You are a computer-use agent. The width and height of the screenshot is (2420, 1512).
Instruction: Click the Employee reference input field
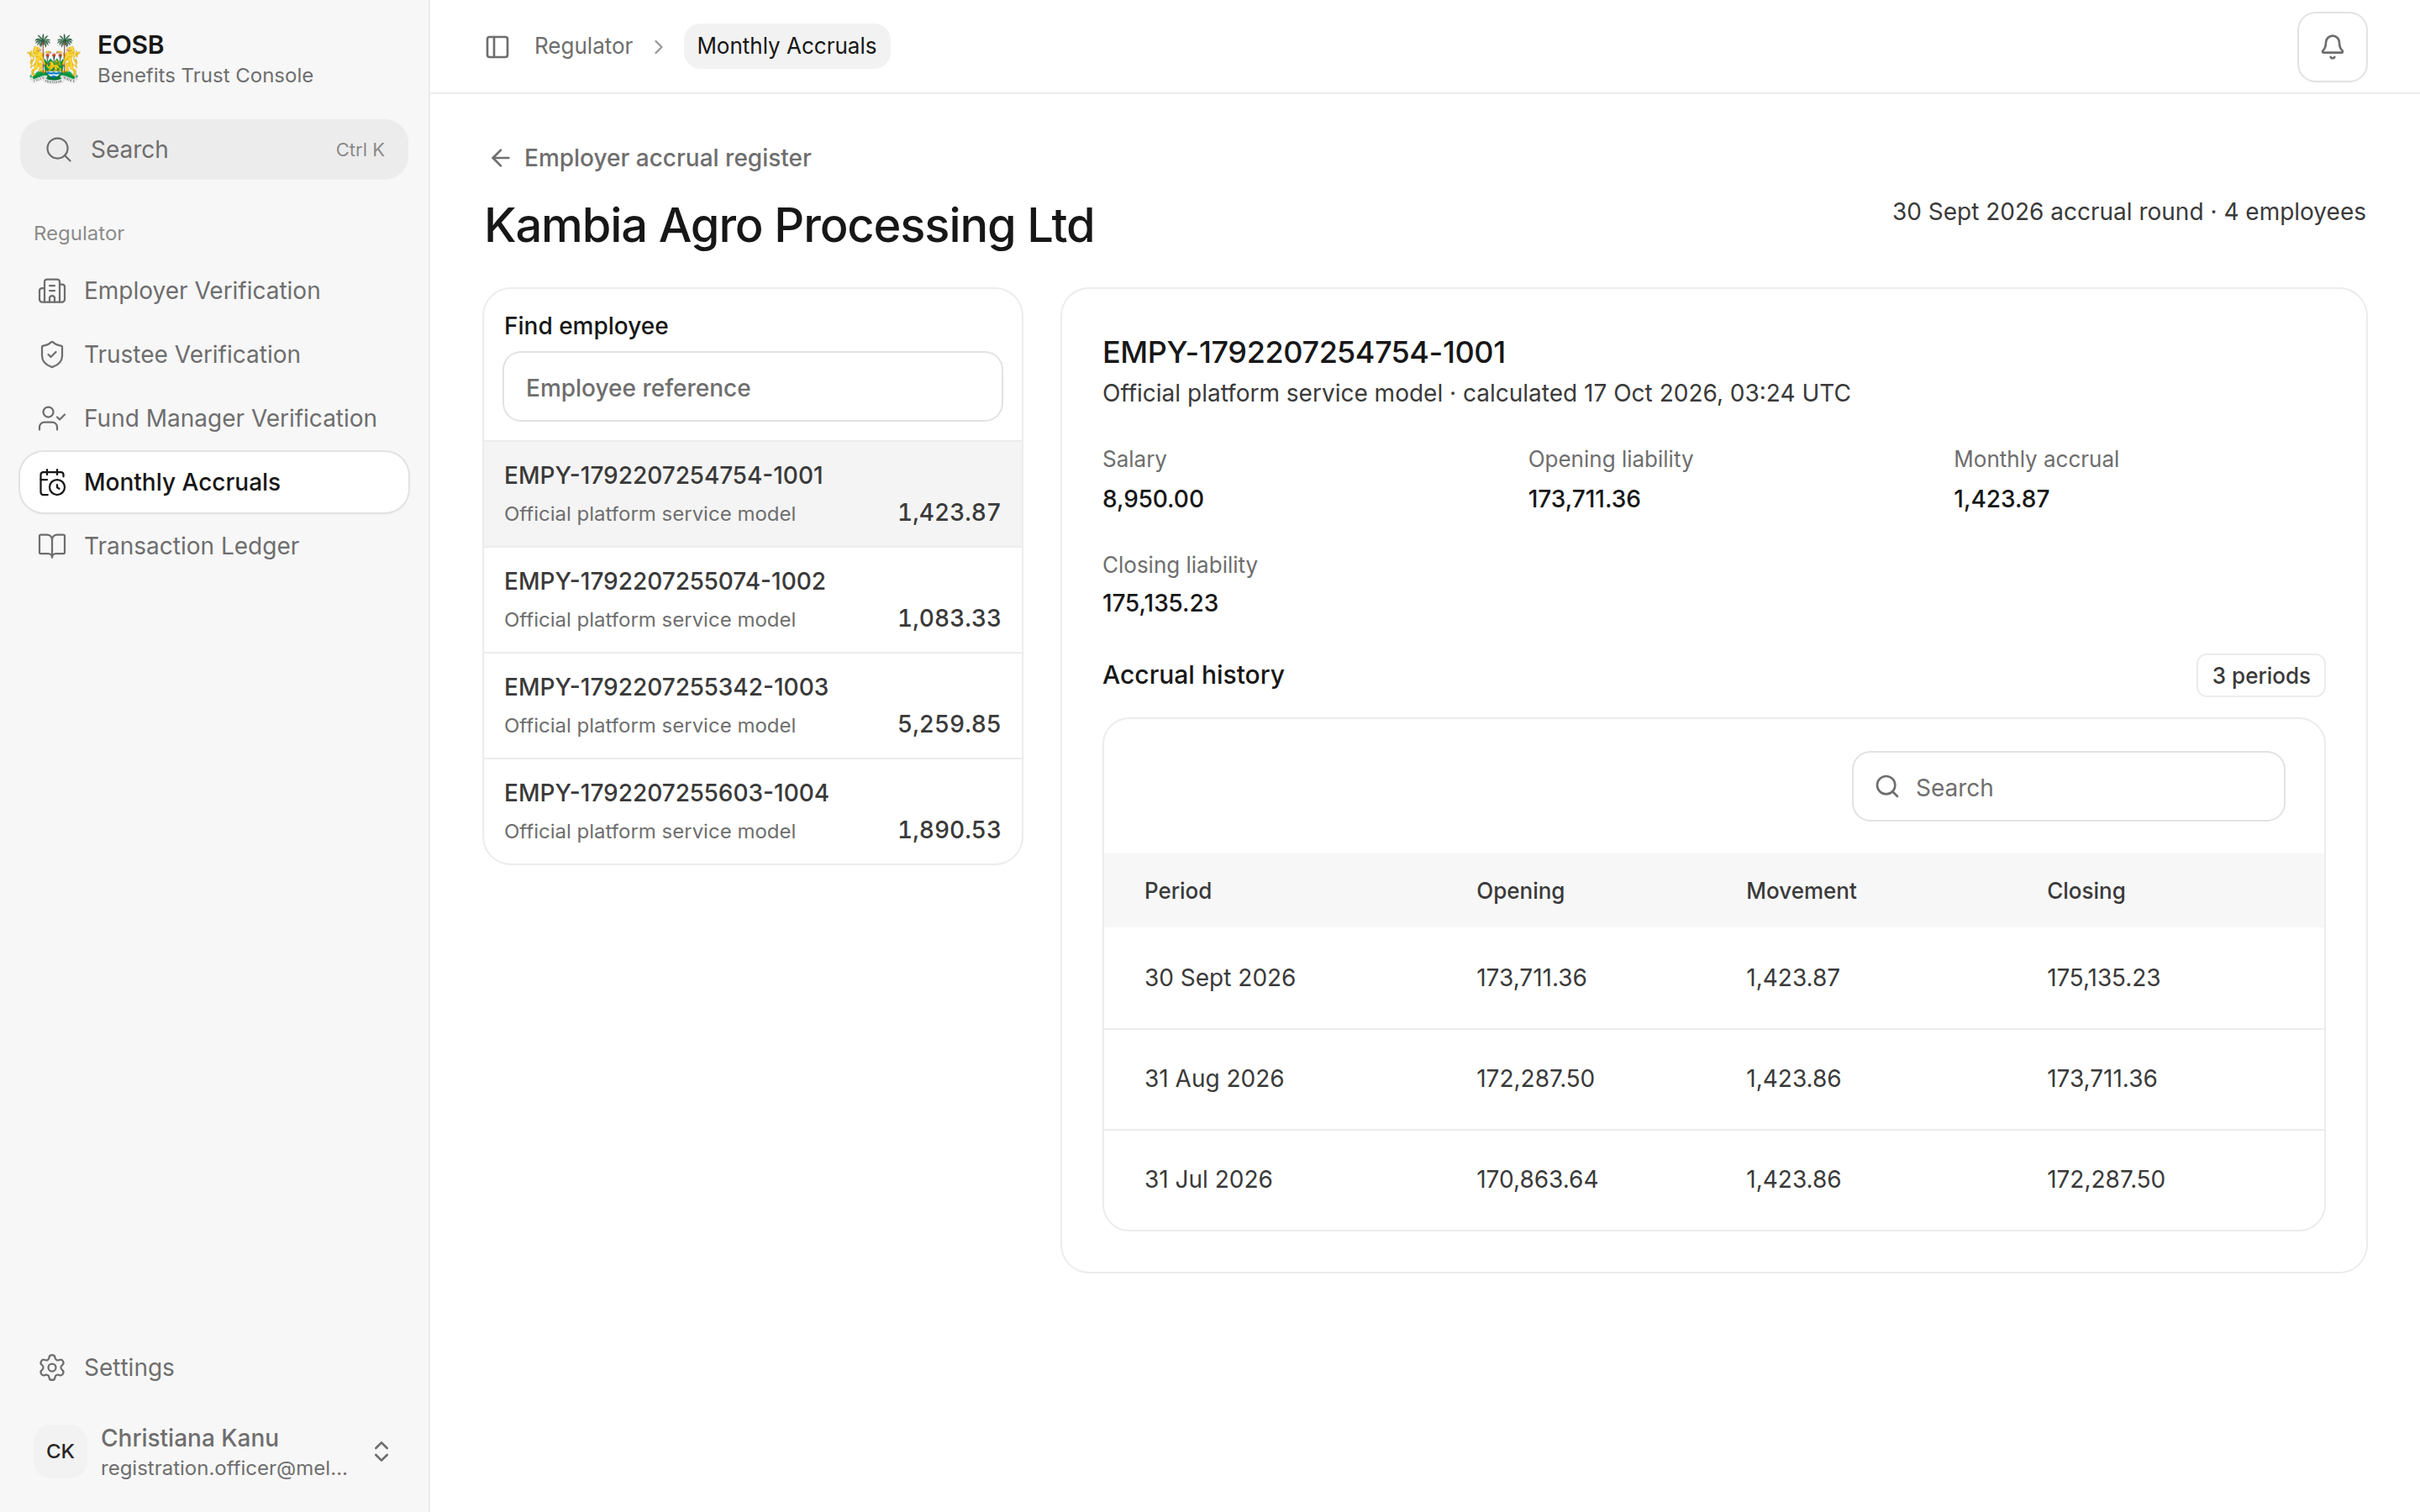click(x=752, y=387)
